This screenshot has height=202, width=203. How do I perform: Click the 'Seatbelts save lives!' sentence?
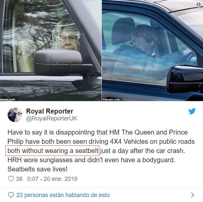click(38, 169)
